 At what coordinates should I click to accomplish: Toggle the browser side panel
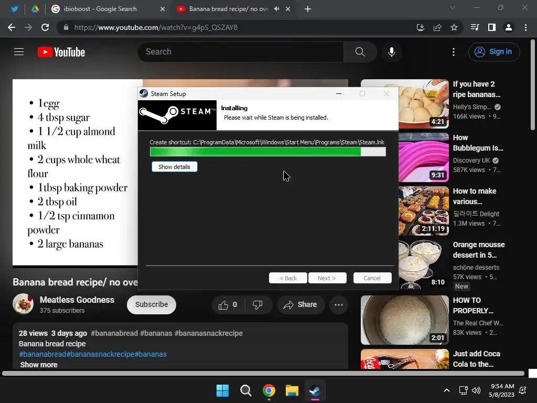492,27
